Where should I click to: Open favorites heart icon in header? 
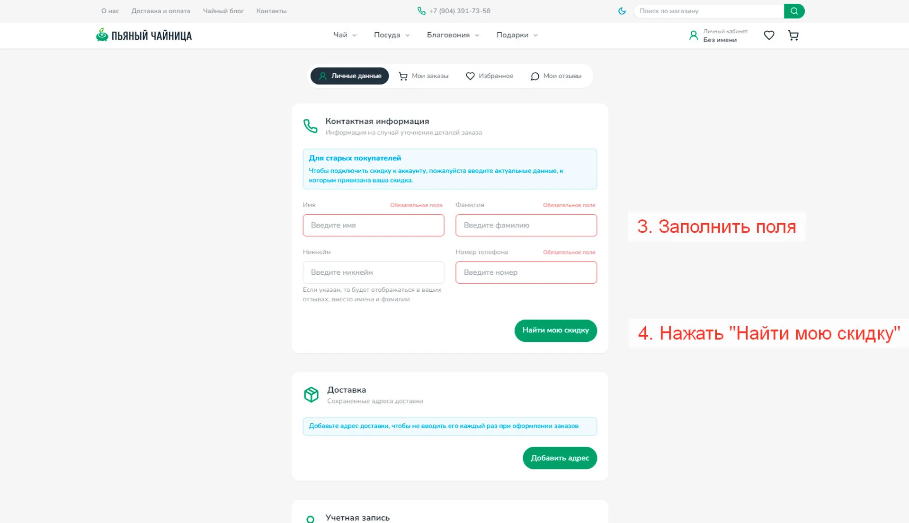[769, 35]
